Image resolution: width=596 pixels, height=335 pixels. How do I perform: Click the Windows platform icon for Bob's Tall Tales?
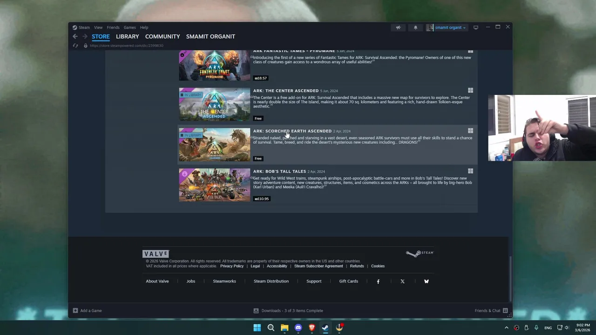[470, 171]
